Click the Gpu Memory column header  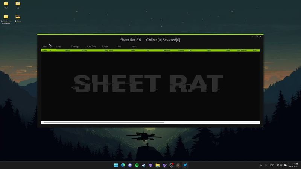tap(242, 50)
